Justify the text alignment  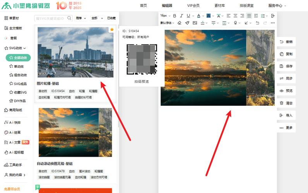[249, 16]
